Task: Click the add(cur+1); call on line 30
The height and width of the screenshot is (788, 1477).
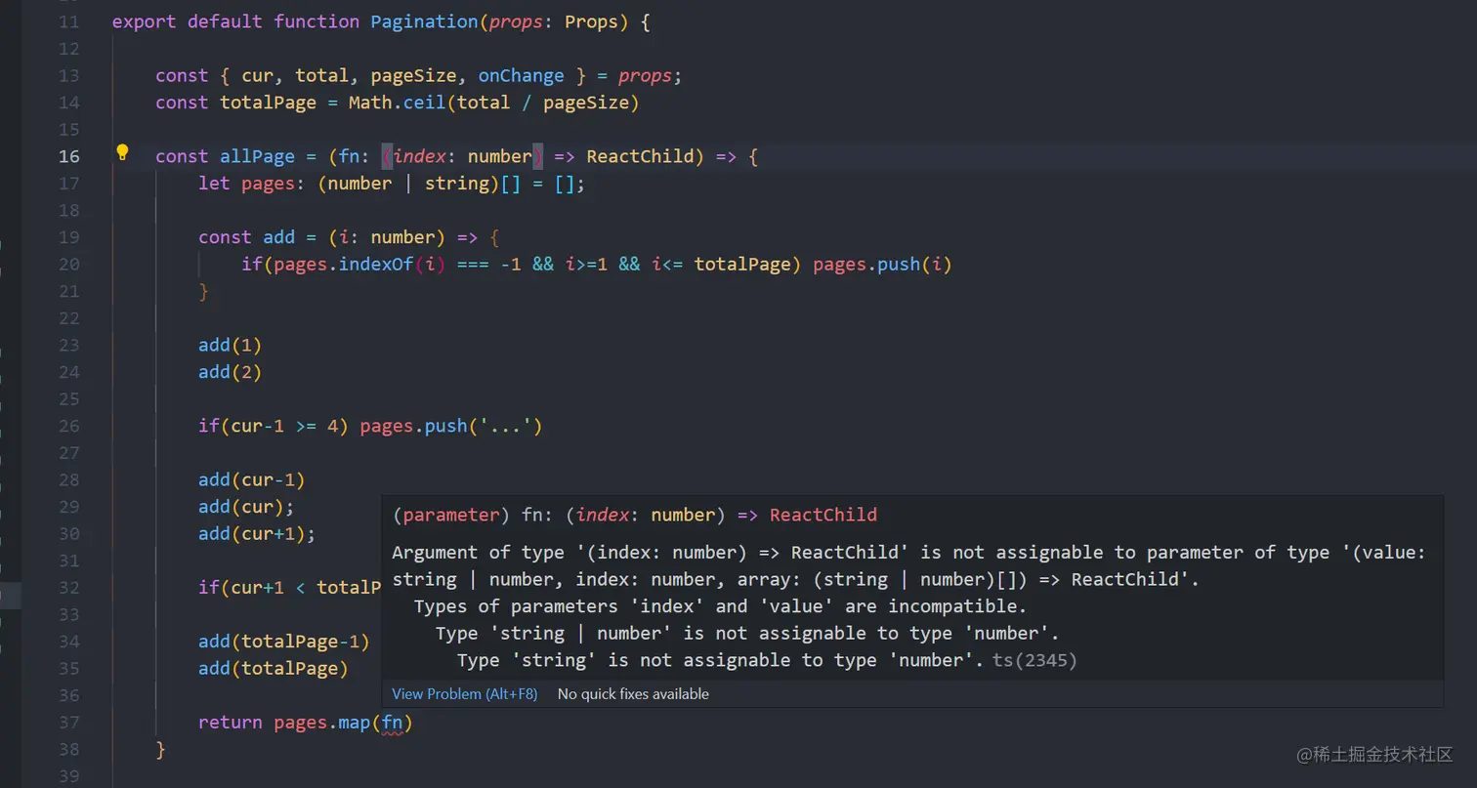Action: point(257,534)
